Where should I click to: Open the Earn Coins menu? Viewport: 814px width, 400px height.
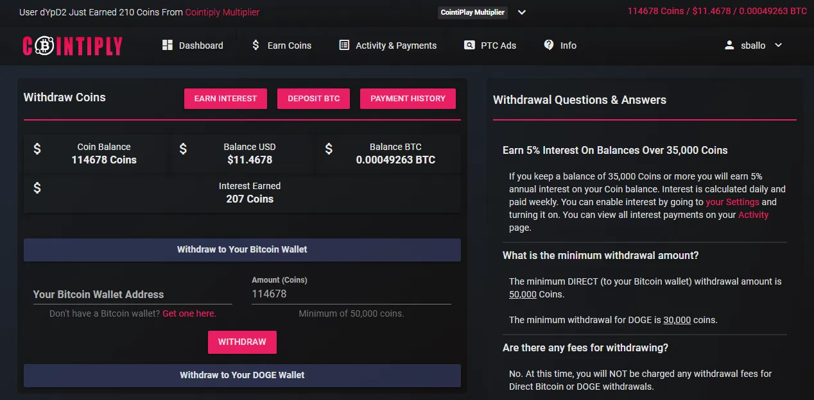click(x=281, y=46)
